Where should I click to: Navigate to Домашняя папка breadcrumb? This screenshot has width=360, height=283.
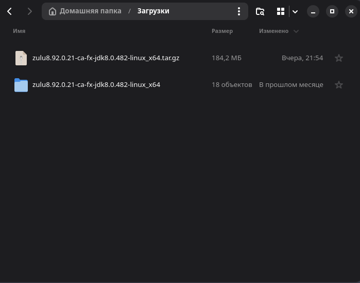coord(90,11)
